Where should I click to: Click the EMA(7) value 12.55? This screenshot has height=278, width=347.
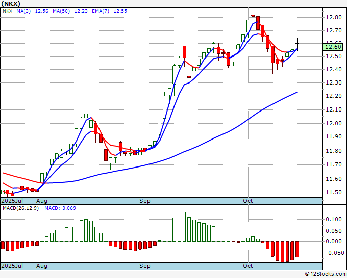pyautogui.click(x=120, y=11)
